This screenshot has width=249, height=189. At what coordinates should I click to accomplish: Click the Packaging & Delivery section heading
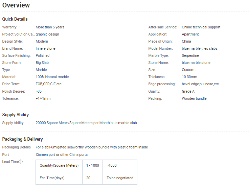pyautogui.click(x=22, y=139)
